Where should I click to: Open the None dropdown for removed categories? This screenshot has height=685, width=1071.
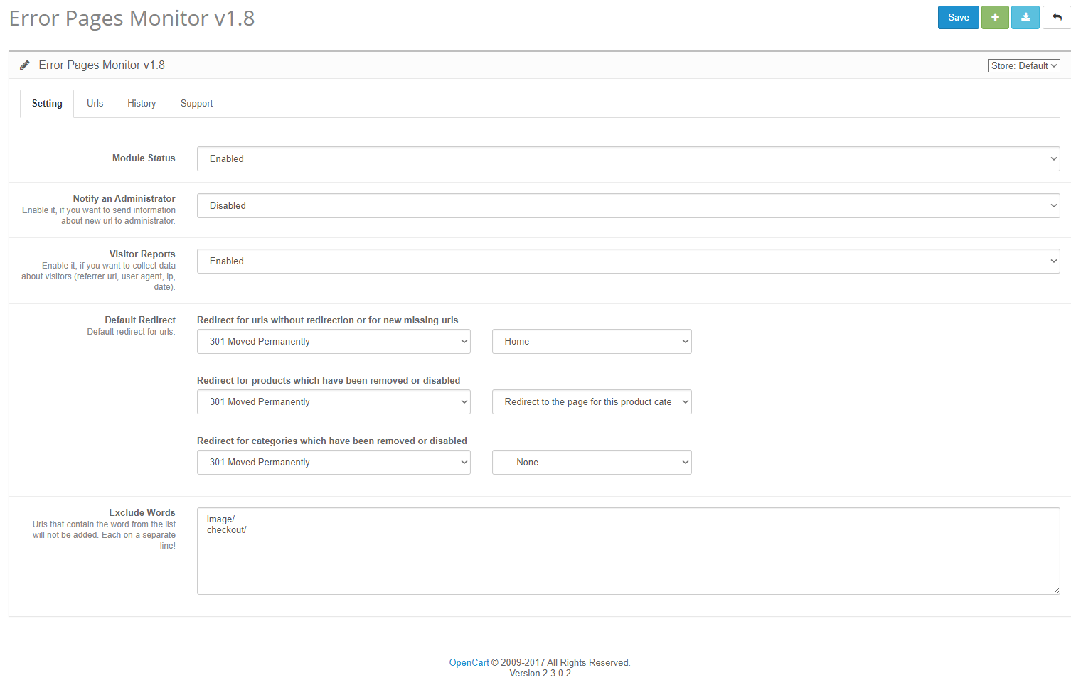click(x=591, y=463)
